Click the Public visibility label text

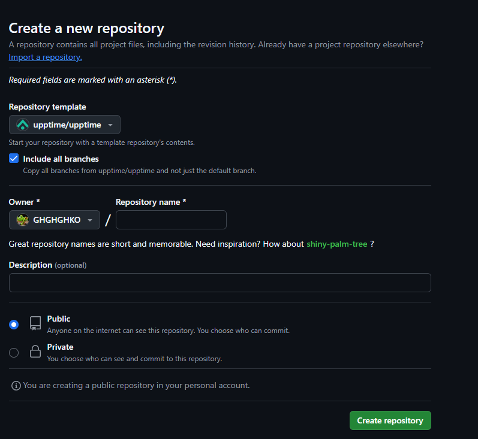(x=59, y=319)
